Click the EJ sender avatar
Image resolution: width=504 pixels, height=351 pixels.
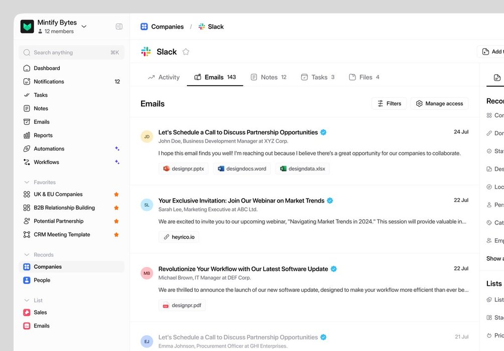click(x=147, y=341)
